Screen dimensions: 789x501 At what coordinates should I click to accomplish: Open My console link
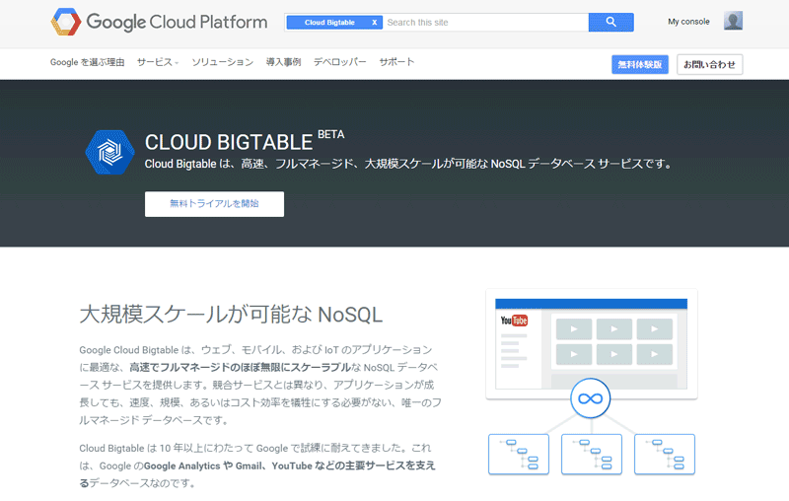pos(688,22)
